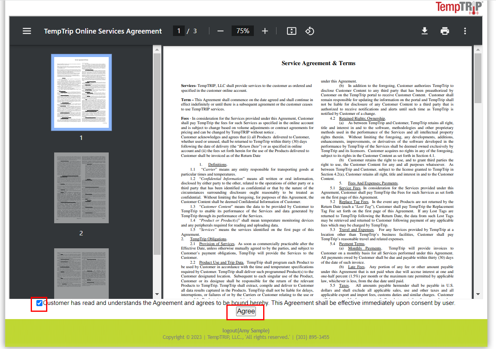Click the page number input field

tap(179, 31)
